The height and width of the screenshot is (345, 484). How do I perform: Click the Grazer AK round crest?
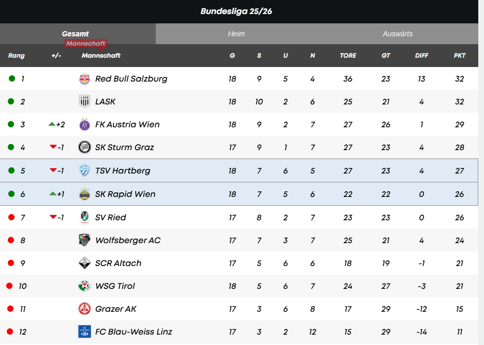[x=84, y=309]
